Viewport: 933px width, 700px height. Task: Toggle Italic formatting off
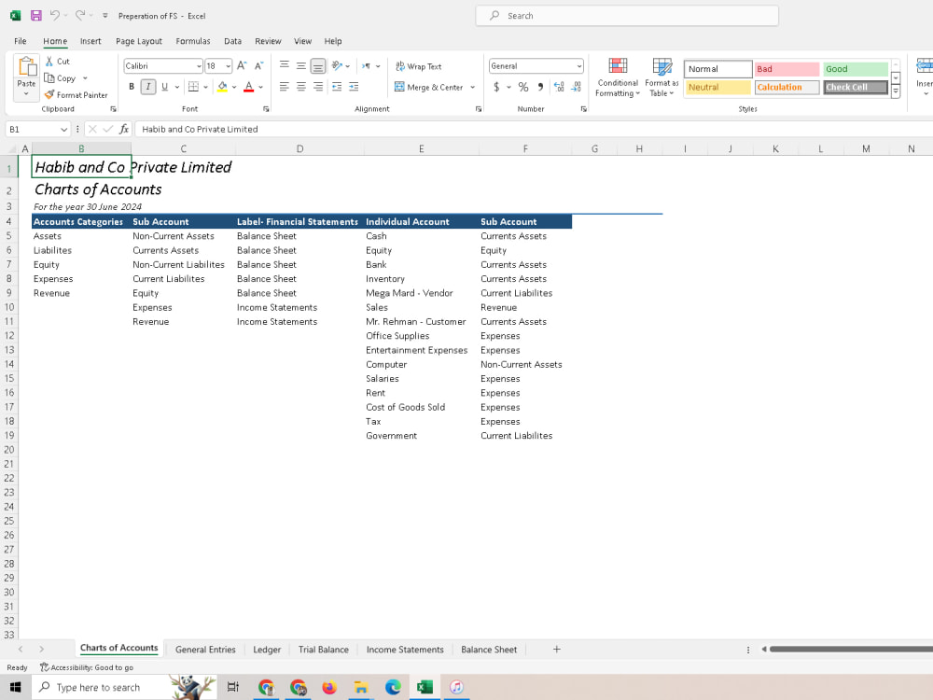click(148, 87)
